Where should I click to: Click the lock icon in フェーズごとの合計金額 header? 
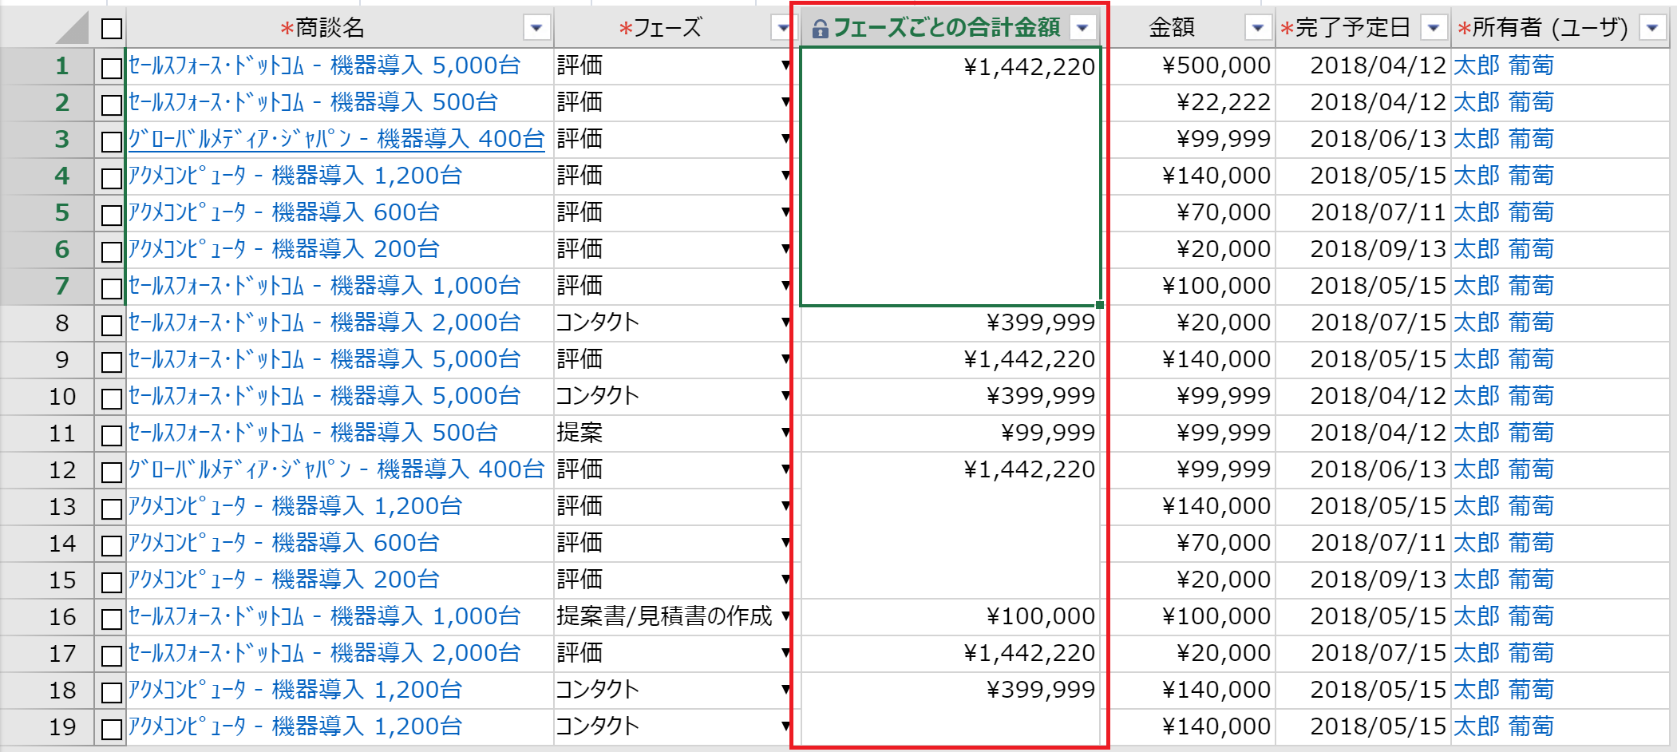click(820, 30)
